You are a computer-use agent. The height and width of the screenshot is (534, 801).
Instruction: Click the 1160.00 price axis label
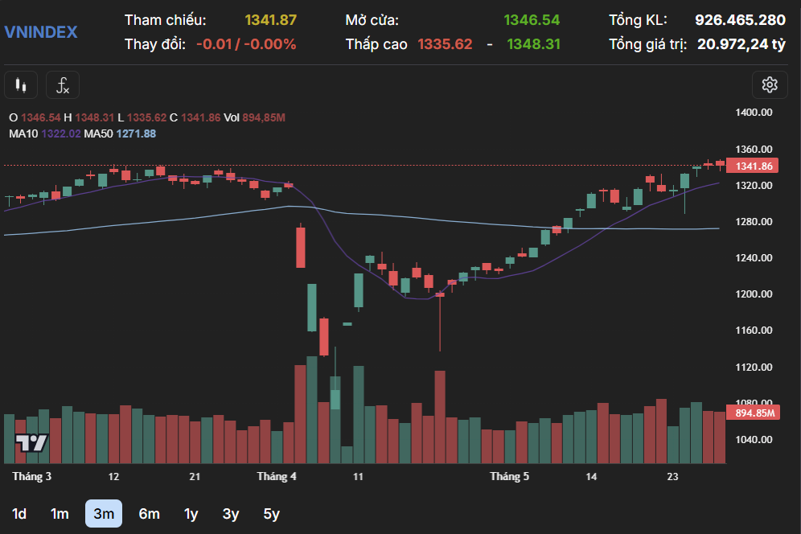[x=754, y=330]
